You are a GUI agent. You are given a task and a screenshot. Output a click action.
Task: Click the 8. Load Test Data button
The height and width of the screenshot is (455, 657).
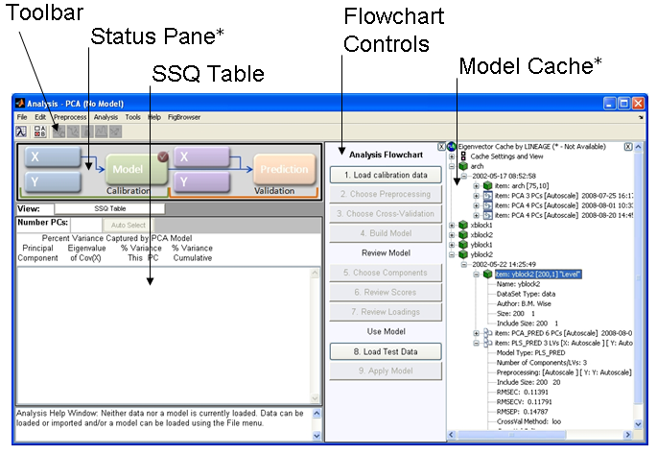(x=378, y=351)
